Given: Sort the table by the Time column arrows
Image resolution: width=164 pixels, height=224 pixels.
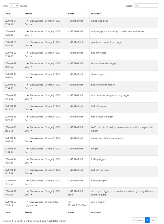Looking at the screenshot, I should [20, 14].
